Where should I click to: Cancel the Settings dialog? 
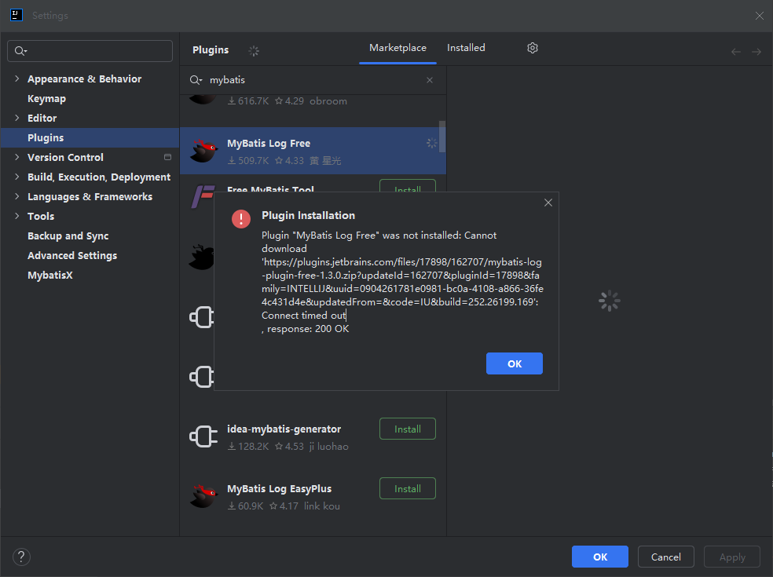point(666,557)
